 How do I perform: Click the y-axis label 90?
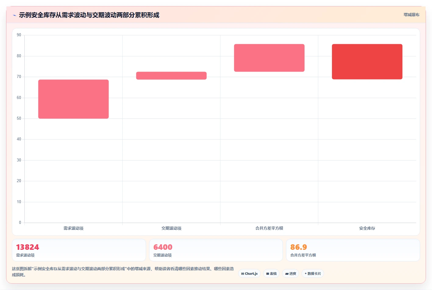(19, 35)
